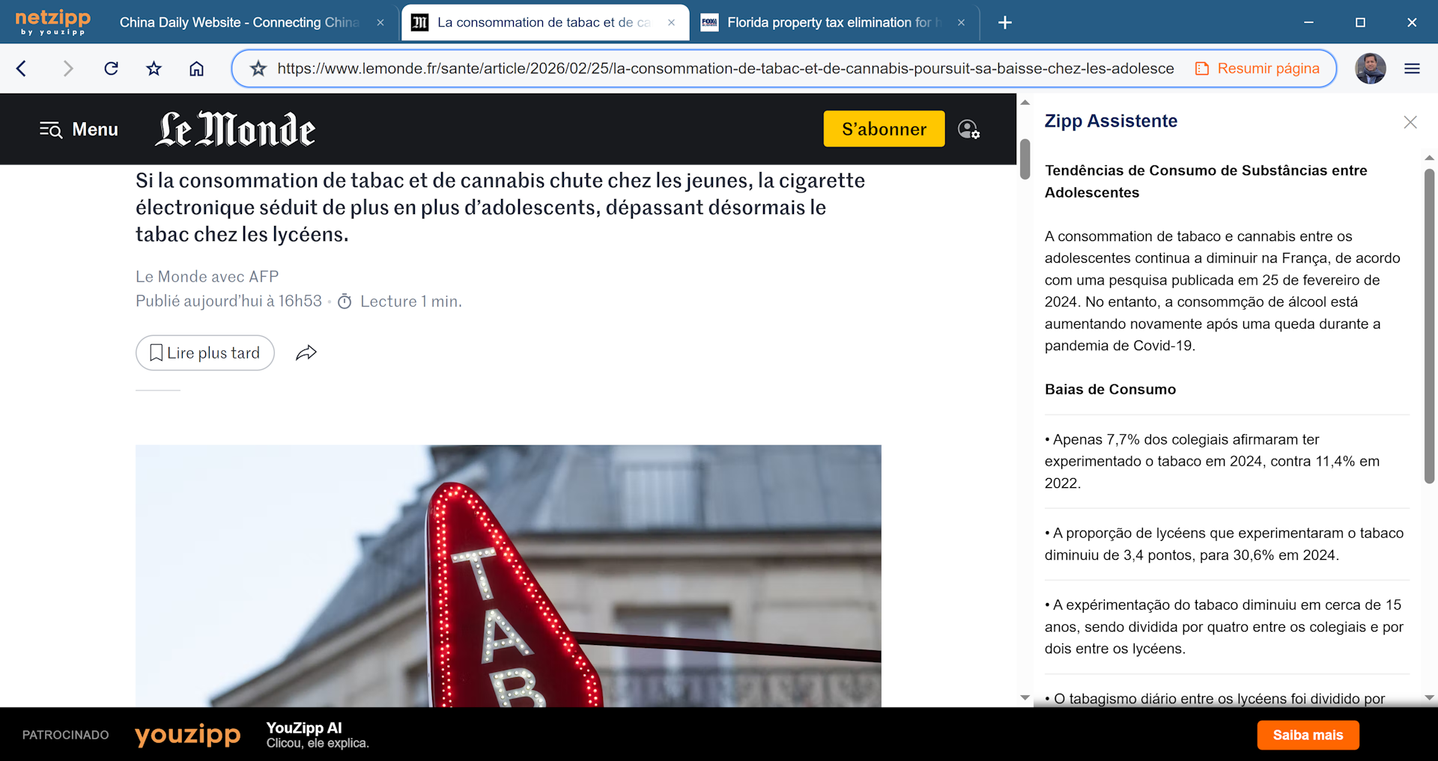Open the hamburger browser menu

[1412, 69]
